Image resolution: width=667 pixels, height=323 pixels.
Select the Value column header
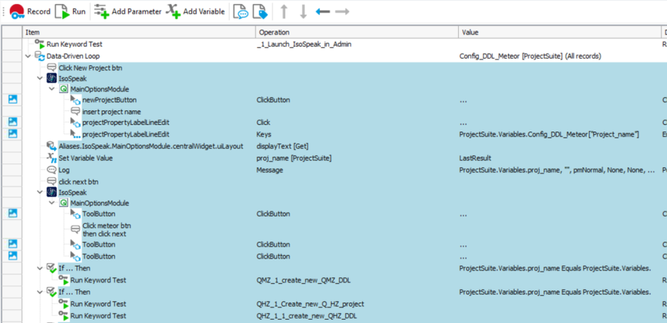pos(560,32)
